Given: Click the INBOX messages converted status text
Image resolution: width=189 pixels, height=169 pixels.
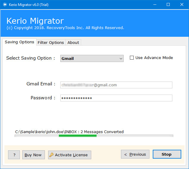Looking at the screenshot, I should pos(69,132).
